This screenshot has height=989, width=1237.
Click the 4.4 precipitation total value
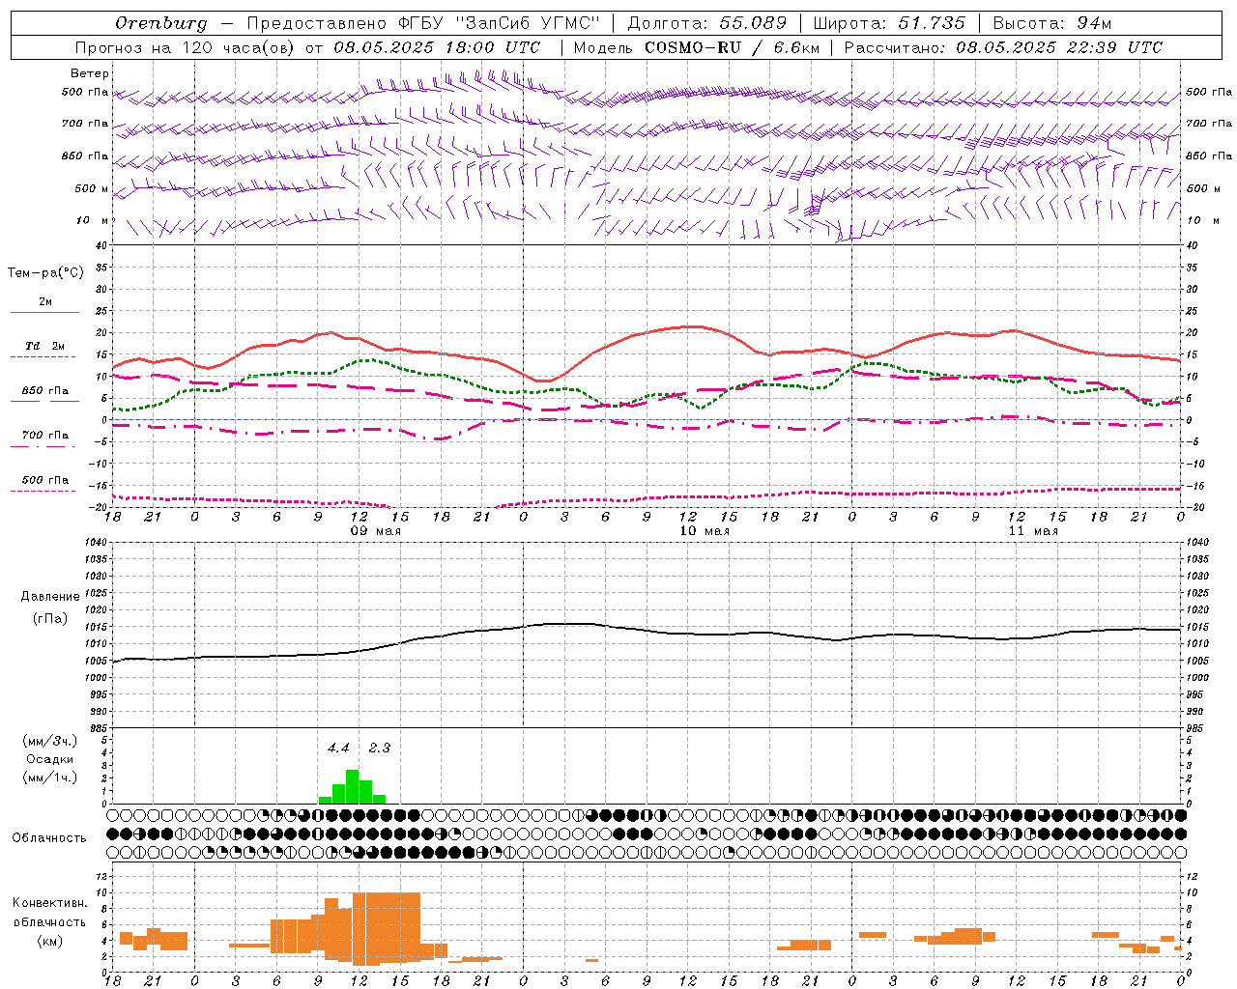[338, 748]
